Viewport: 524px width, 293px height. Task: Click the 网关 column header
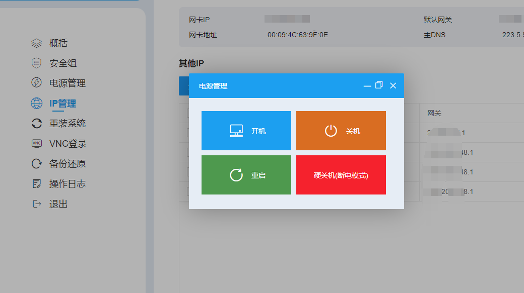point(434,113)
